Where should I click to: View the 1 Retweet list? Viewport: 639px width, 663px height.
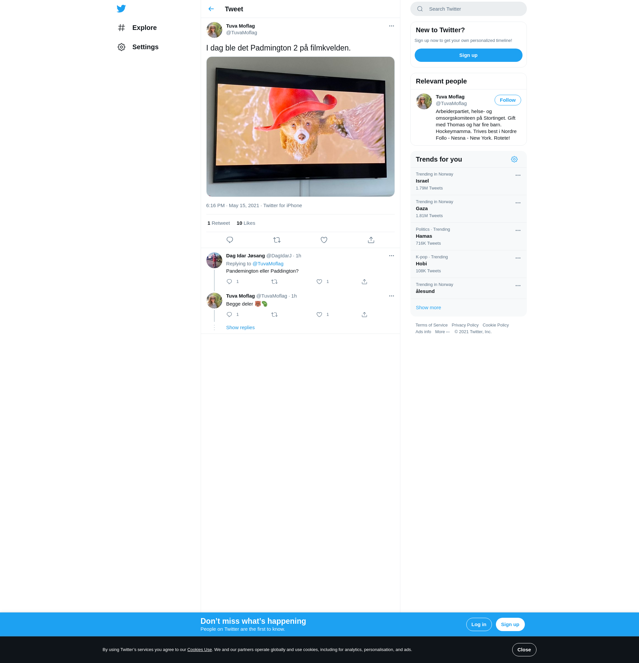click(218, 223)
